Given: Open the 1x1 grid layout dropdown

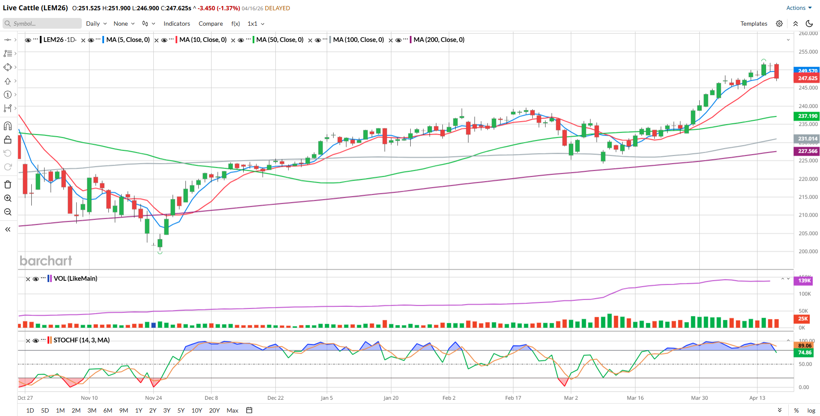Looking at the screenshot, I should [256, 24].
